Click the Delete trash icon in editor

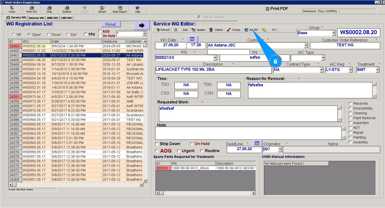[211, 30]
